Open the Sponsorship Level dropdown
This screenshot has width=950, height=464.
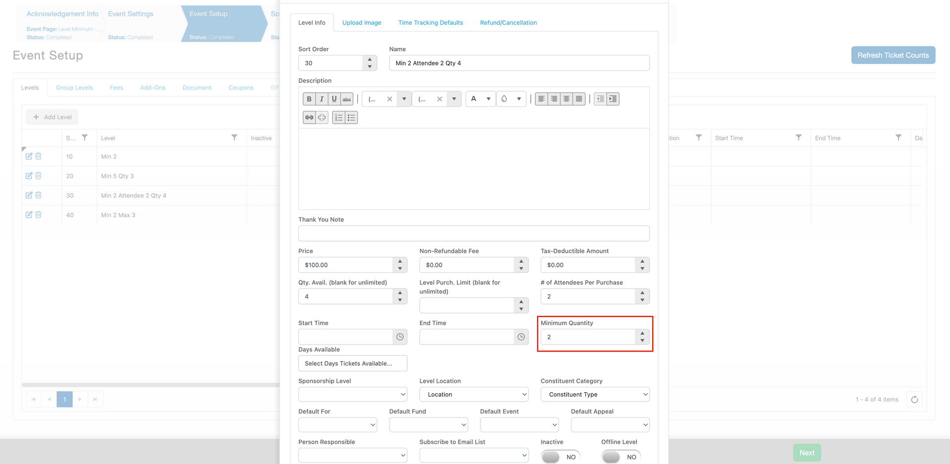click(353, 395)
